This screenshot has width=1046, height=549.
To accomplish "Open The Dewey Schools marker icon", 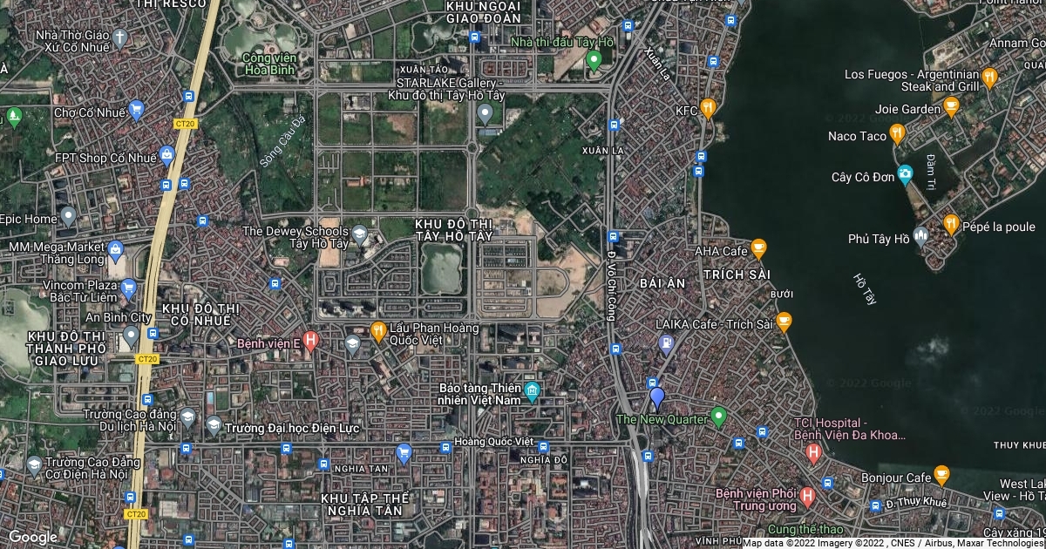I will click(x=359, y=234).
